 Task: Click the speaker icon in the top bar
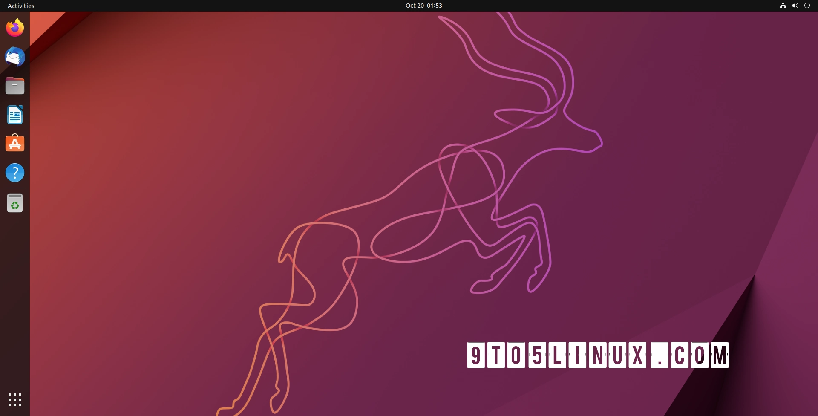[795, 6]
